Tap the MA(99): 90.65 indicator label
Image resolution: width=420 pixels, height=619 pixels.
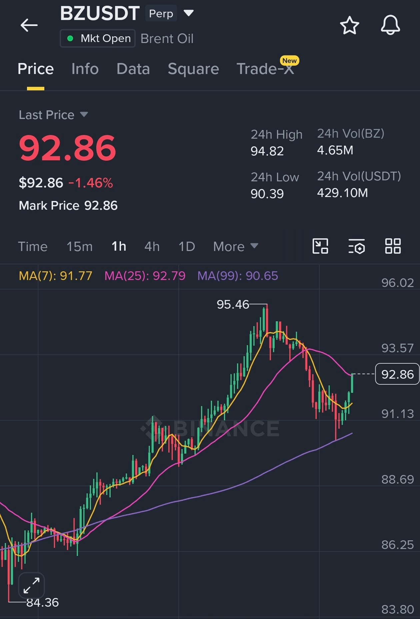point(238,276)
